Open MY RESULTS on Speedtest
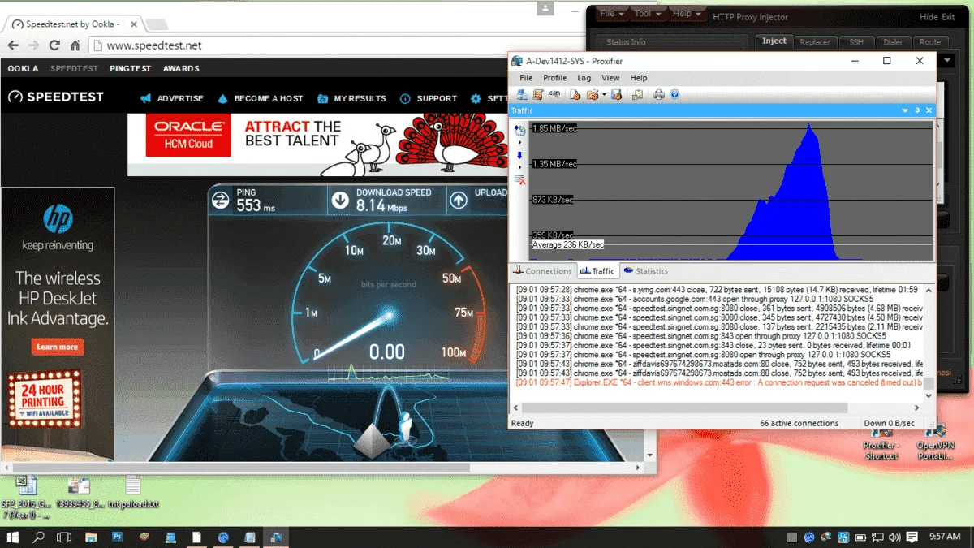 coord(351,98)
